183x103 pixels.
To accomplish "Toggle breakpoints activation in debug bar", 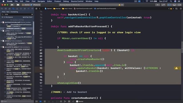I will coord(41,101).
